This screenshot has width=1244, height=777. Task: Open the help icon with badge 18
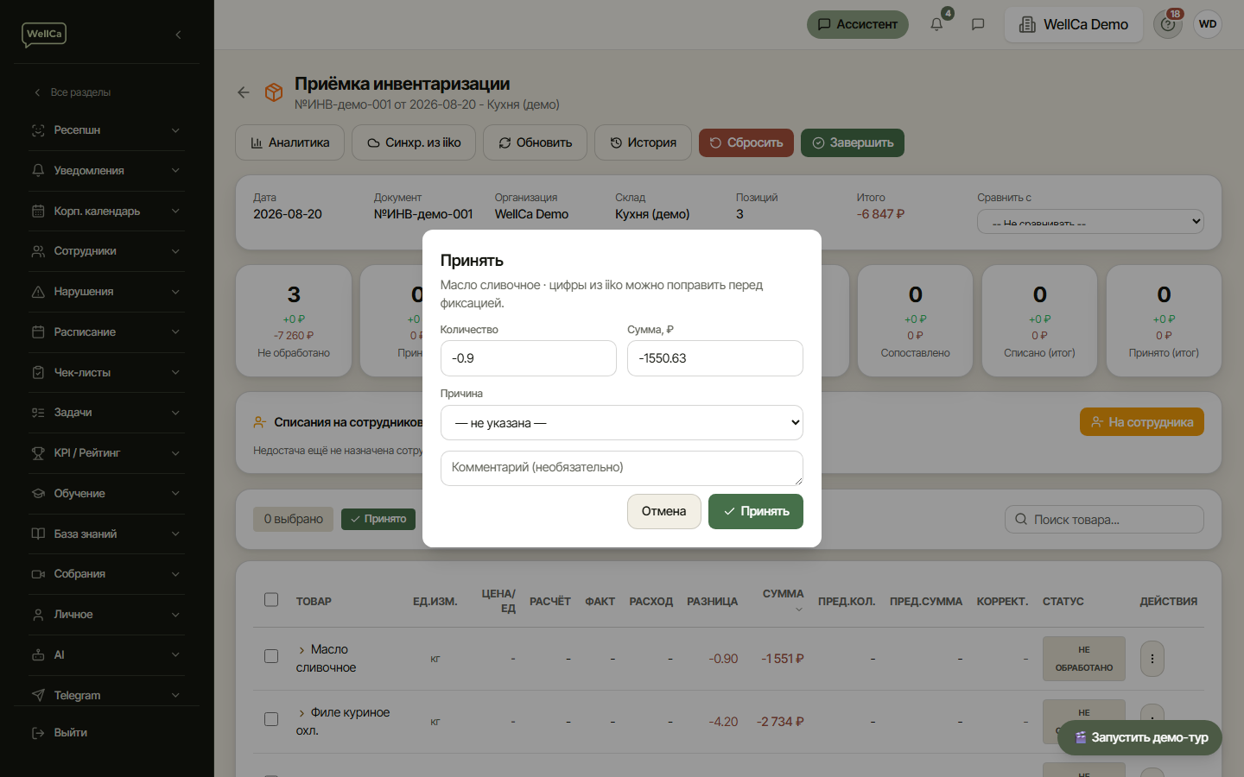point(1168,24)
